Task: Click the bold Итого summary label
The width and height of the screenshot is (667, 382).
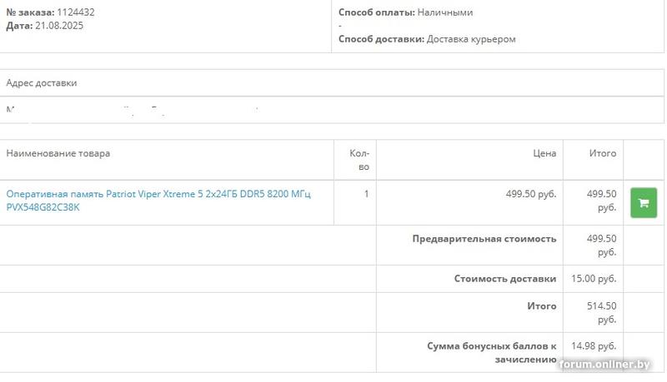Action: 542,306
